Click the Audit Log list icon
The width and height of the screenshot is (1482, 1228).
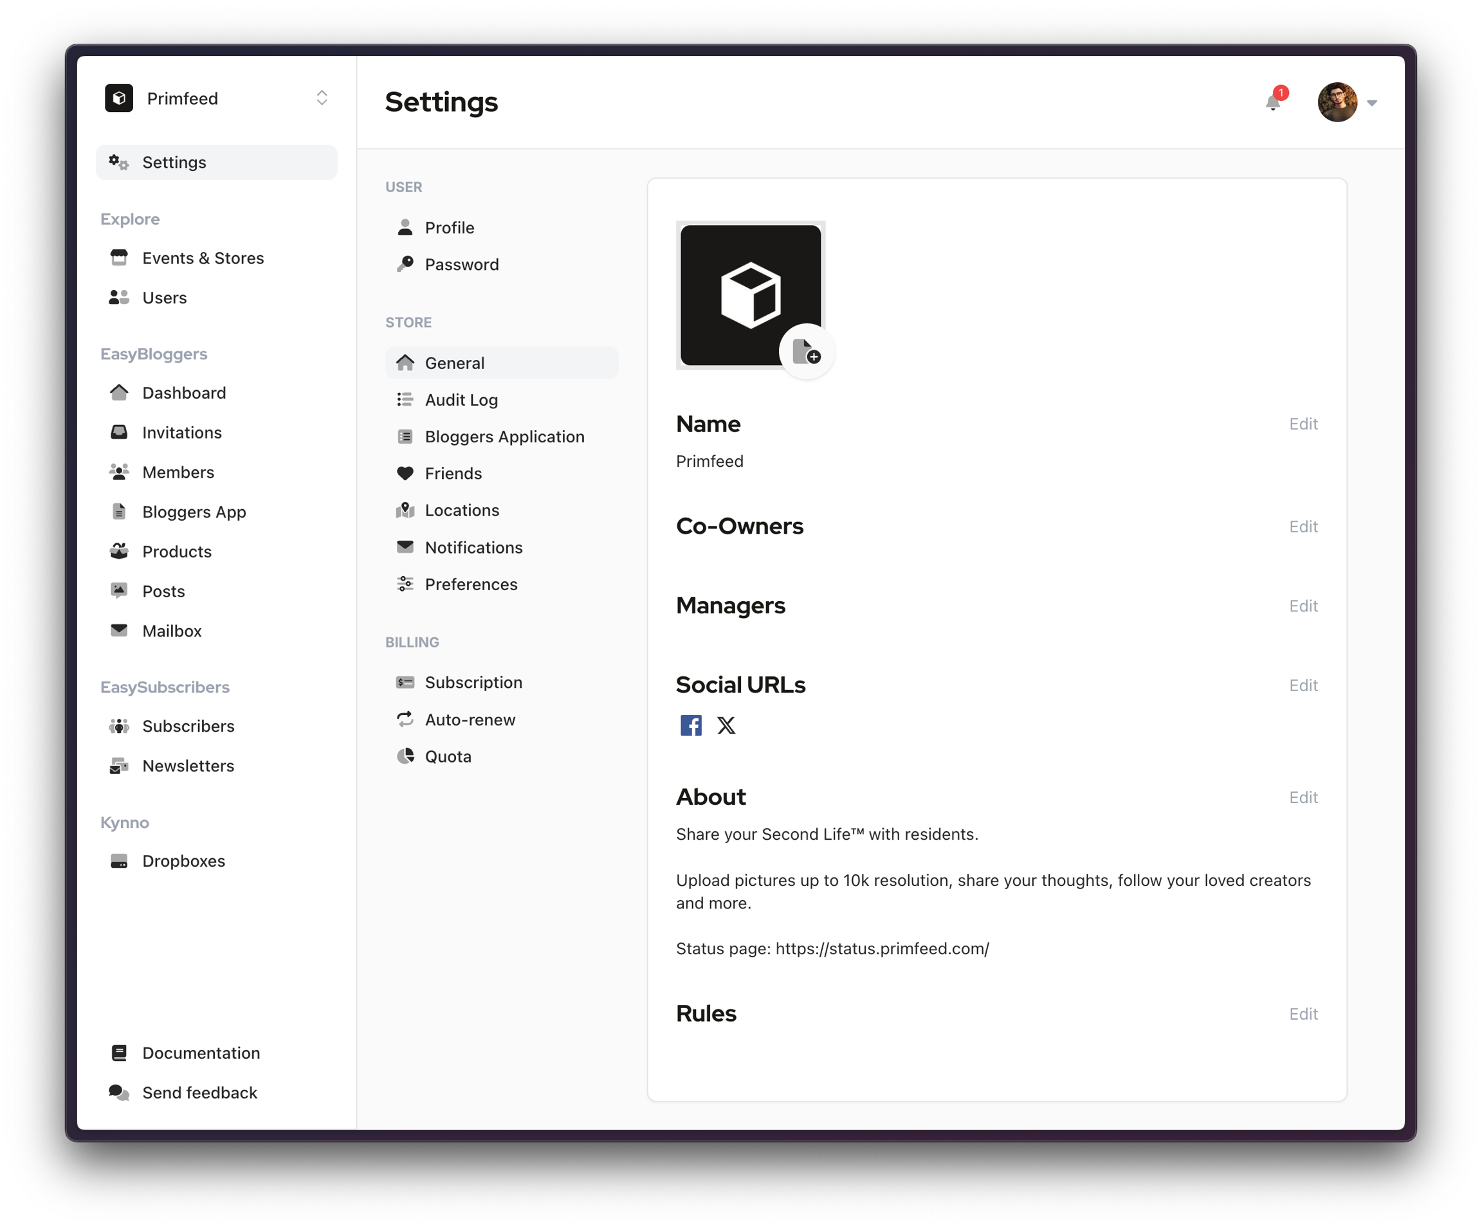(x=405, y=400)
